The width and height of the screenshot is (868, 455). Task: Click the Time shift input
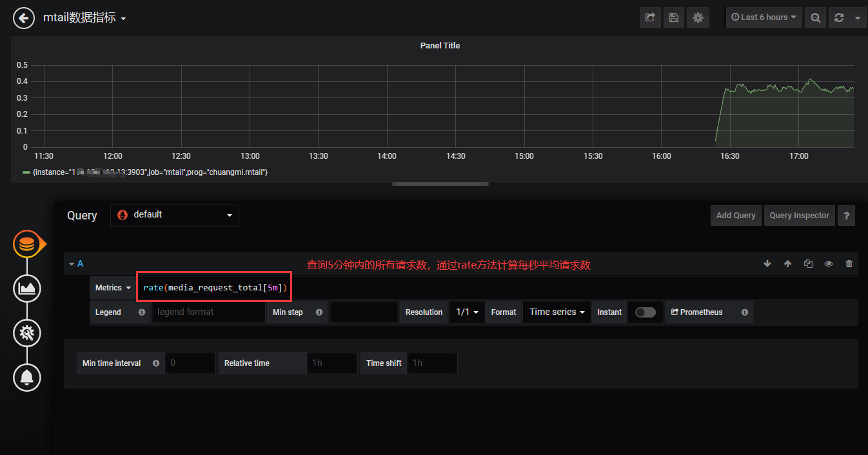tap(432, 363)
